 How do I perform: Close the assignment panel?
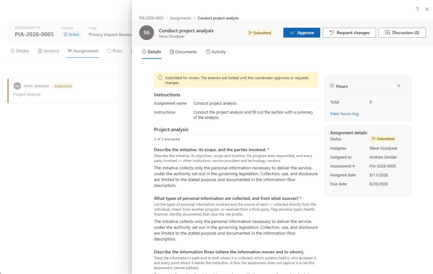point(427,9)
